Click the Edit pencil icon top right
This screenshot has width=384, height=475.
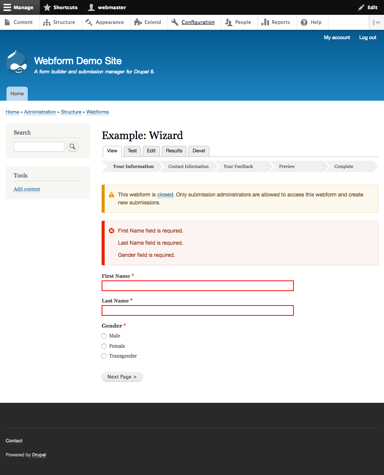361,7
